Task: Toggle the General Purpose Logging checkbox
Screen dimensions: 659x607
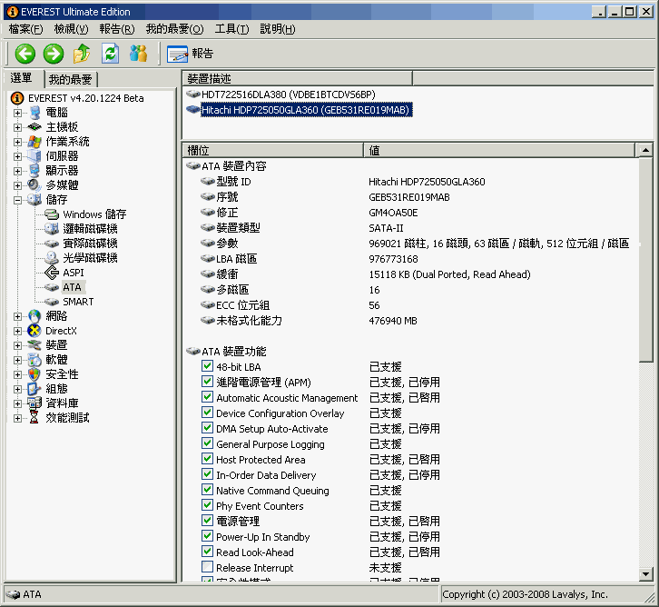Action: click(207, 443)
